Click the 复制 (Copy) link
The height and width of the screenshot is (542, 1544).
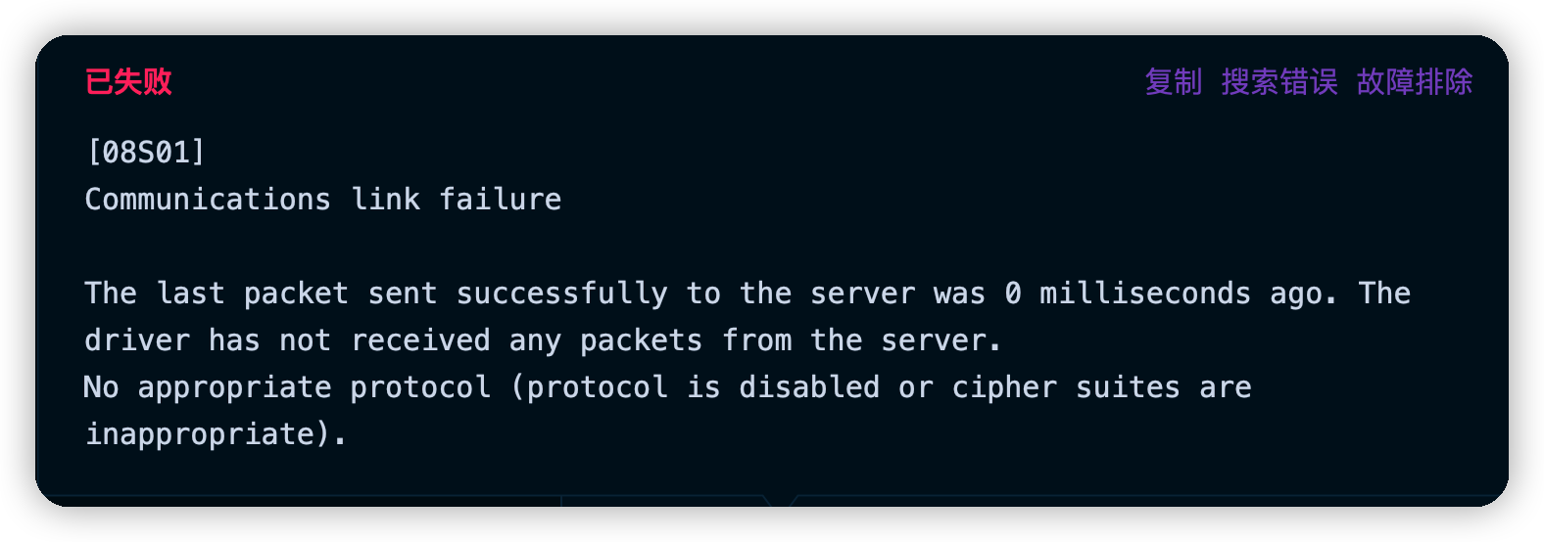click(x=1173, y=82)
